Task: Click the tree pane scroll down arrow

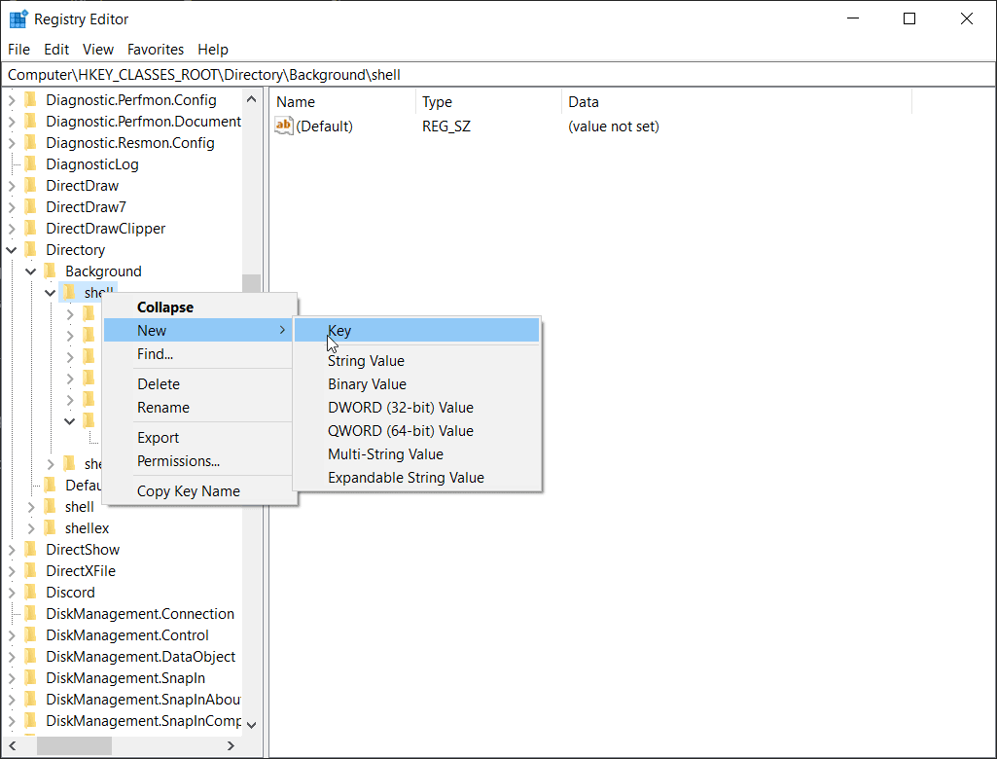Action: 251,724
